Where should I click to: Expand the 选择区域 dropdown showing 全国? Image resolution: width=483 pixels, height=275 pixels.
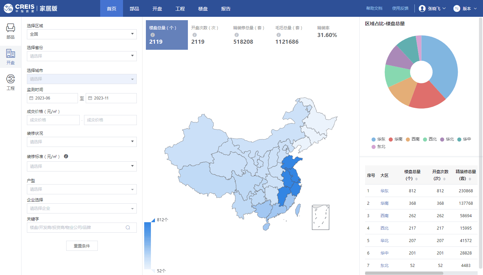click(x=82, y=34)
